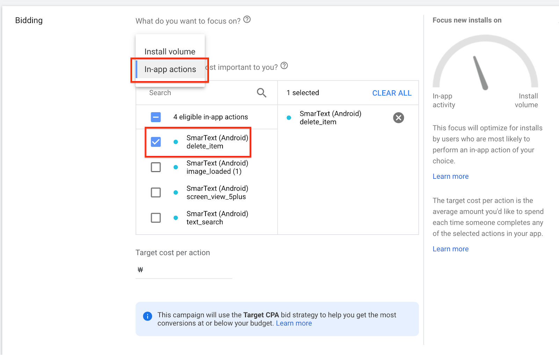Open Learn more link under in-app focus description

(x=450, y=177)
